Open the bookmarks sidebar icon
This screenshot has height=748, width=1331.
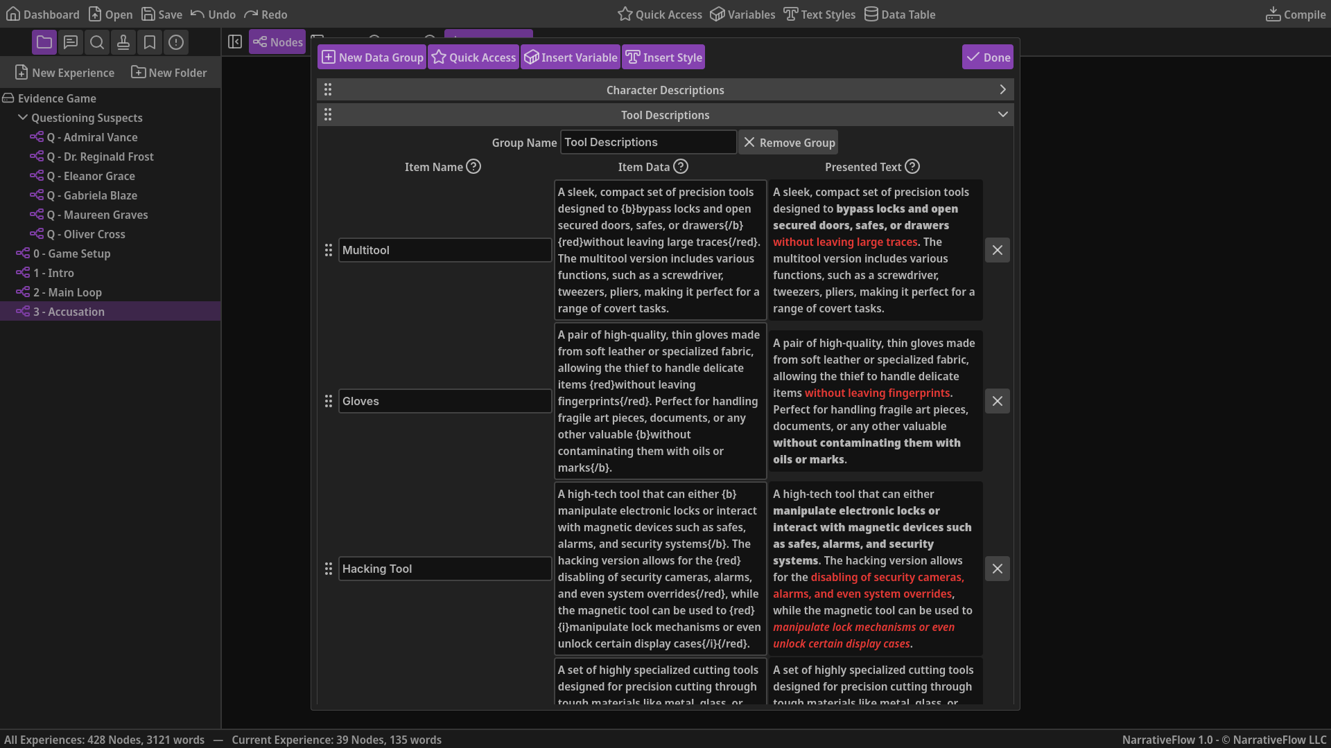click(x=150, y=43)
